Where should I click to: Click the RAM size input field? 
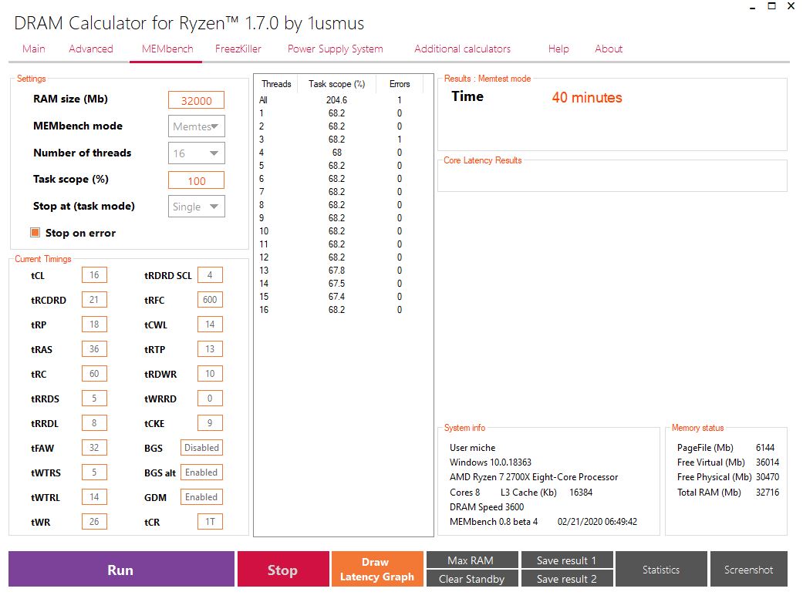tap(196, 100)
